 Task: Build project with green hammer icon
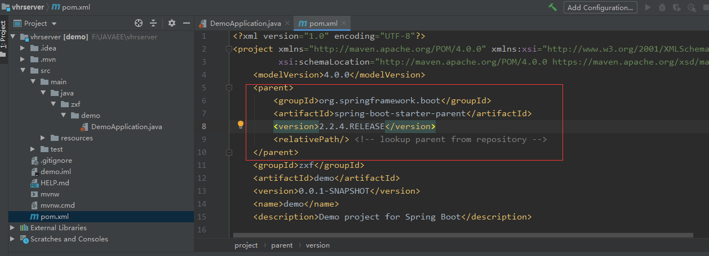pyautogui.click(x=553, y=7)
